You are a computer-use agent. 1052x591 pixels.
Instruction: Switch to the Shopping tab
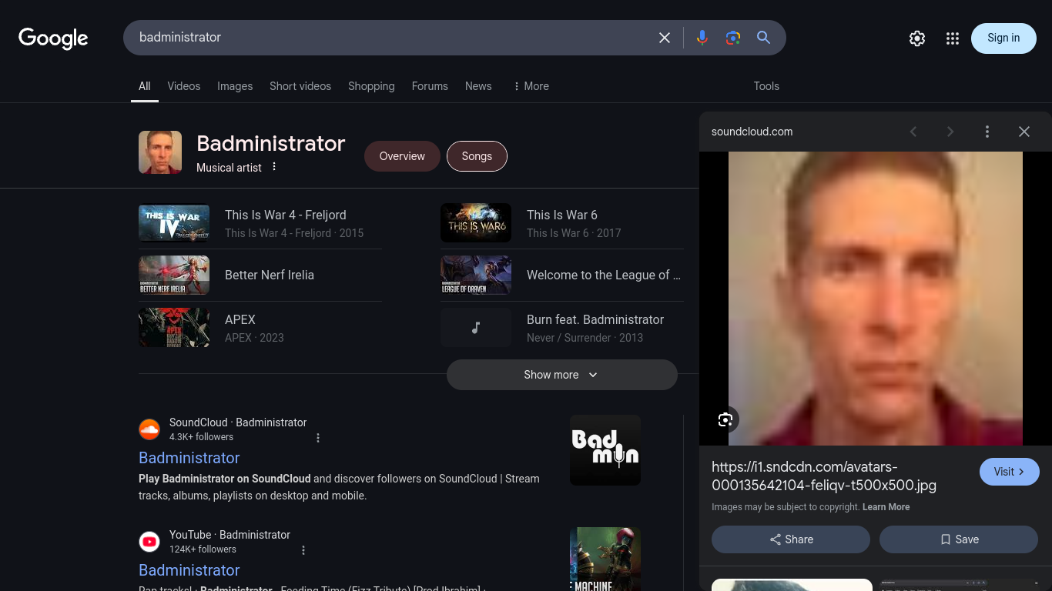(371, 86)
